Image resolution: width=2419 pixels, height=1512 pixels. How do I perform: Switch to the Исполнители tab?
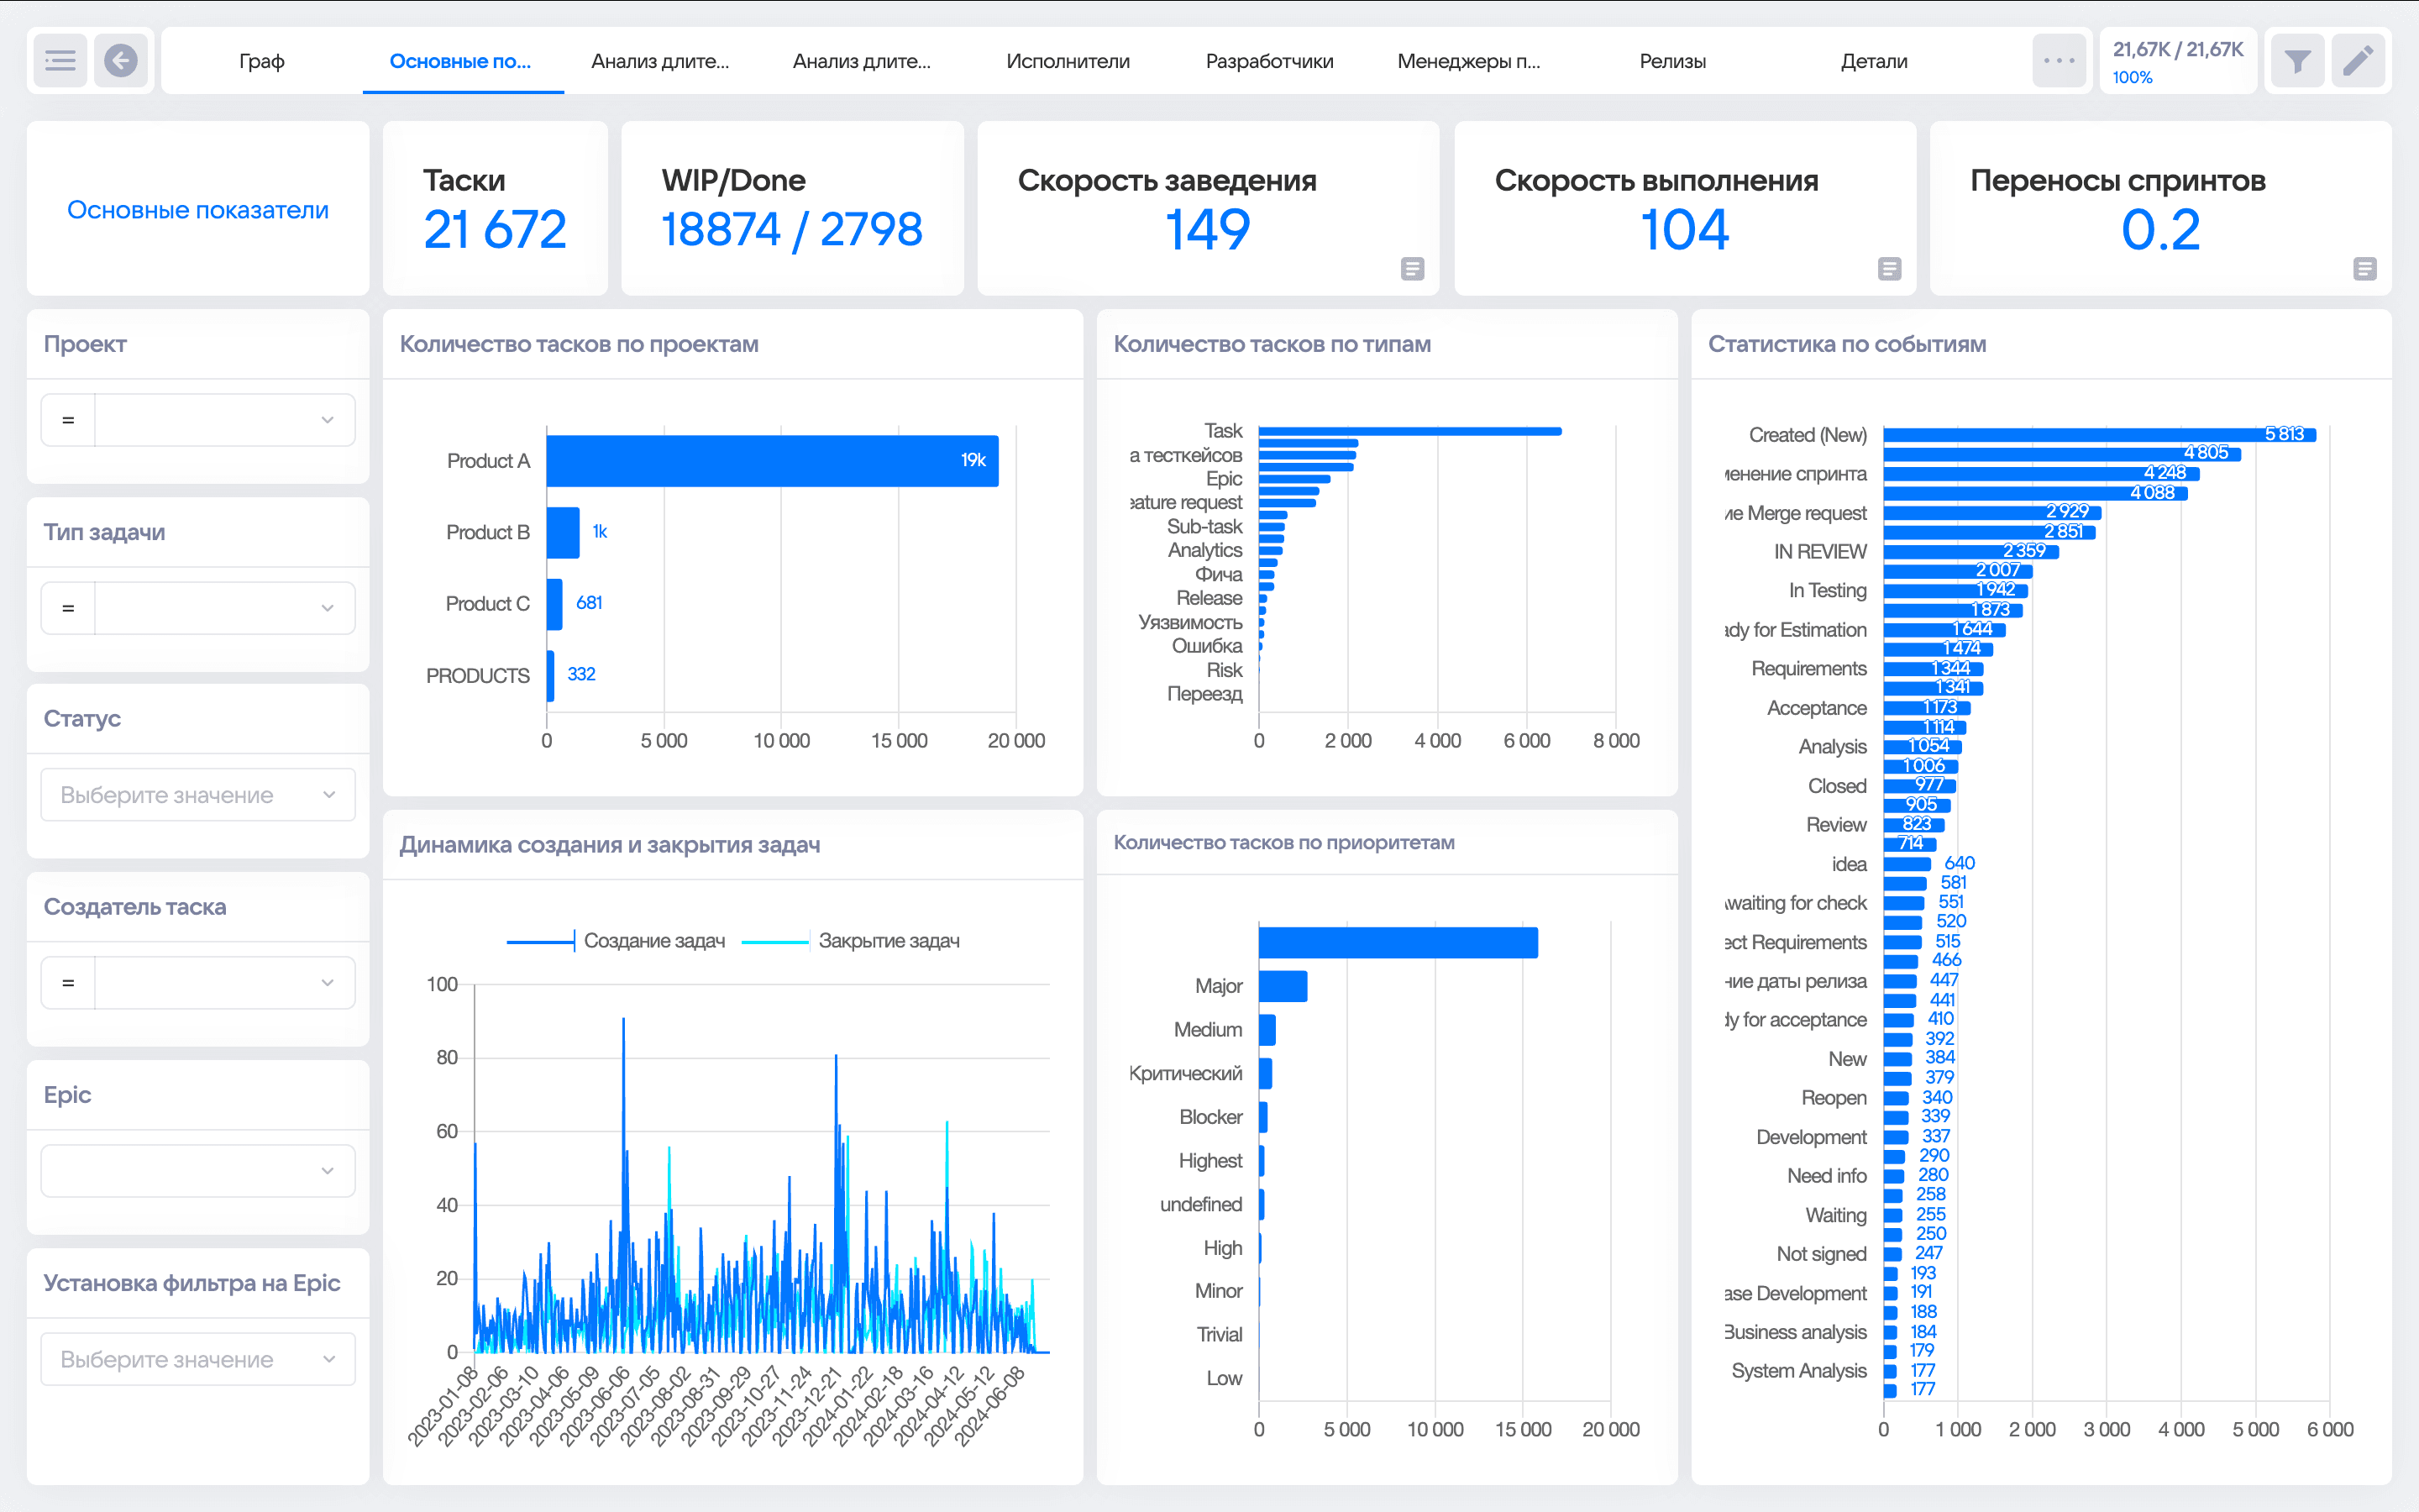[1068, 61]
